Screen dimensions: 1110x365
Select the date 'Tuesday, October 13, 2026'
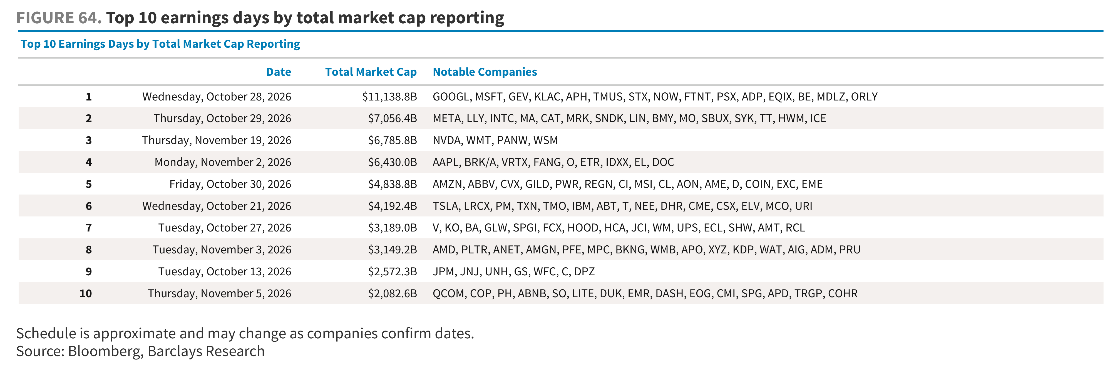click(225, 271)
